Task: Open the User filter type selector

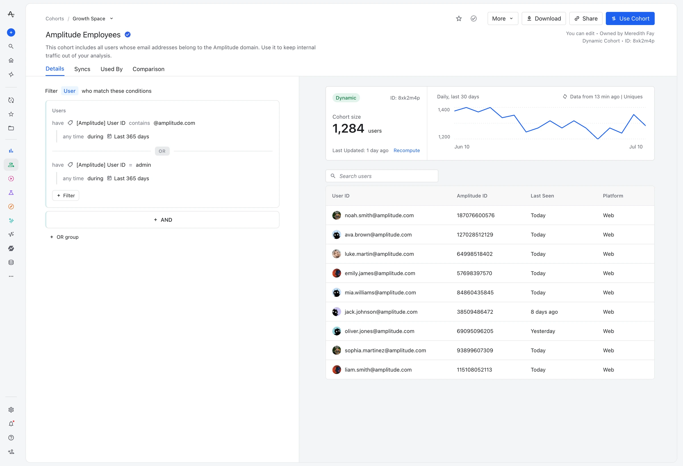Action: point(69,91)
